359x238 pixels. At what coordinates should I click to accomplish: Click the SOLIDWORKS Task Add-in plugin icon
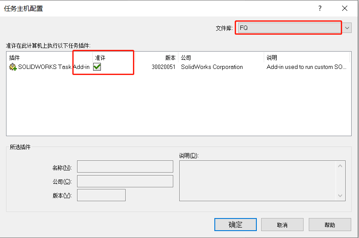pos(13,67)
